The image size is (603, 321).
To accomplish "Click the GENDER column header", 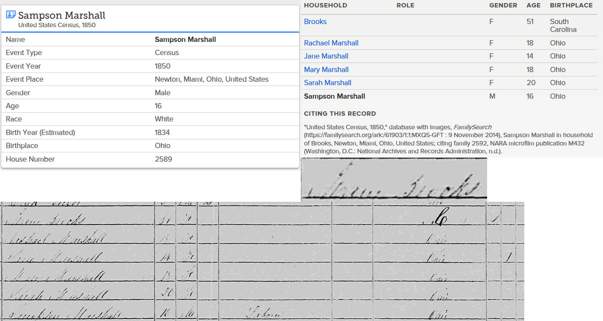I will [503, 5].
